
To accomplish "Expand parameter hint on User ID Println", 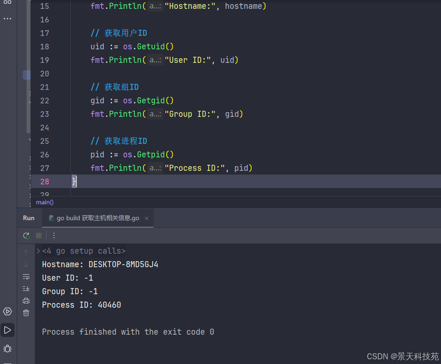I will point(155,60).
